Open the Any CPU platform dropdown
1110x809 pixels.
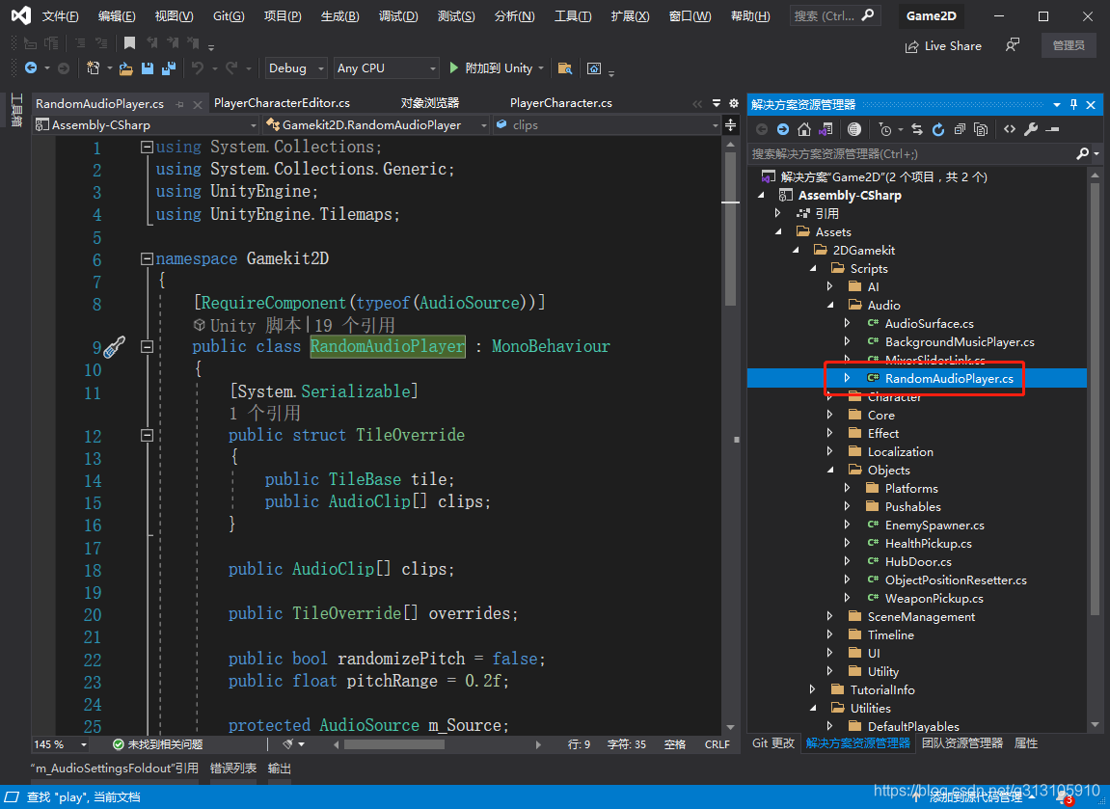pos(387,67)
